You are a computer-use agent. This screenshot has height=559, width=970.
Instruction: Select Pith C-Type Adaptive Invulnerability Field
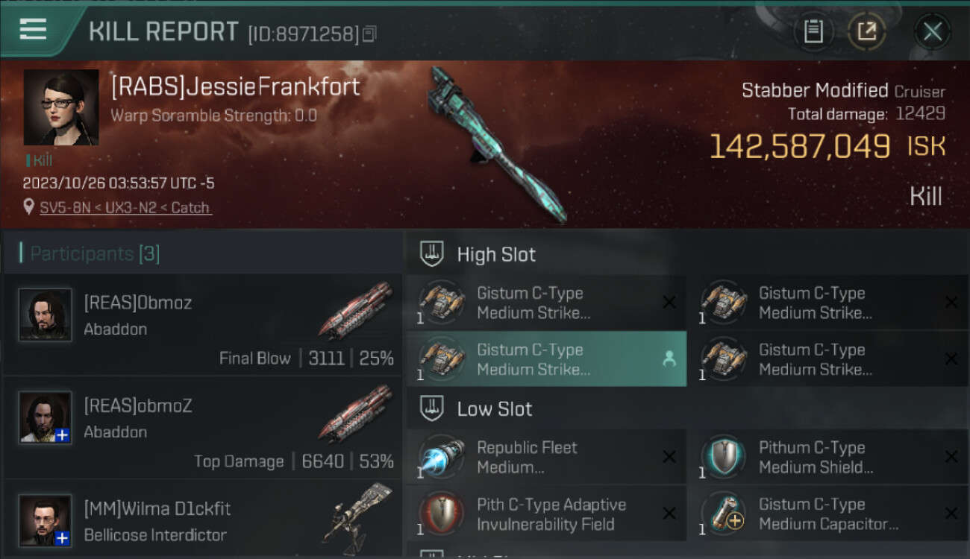(x=546, y=514)
